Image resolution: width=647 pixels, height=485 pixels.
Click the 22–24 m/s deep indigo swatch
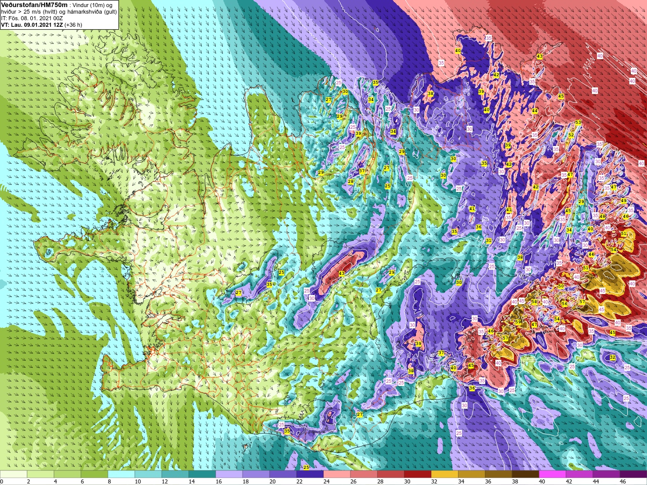(310, 474)
